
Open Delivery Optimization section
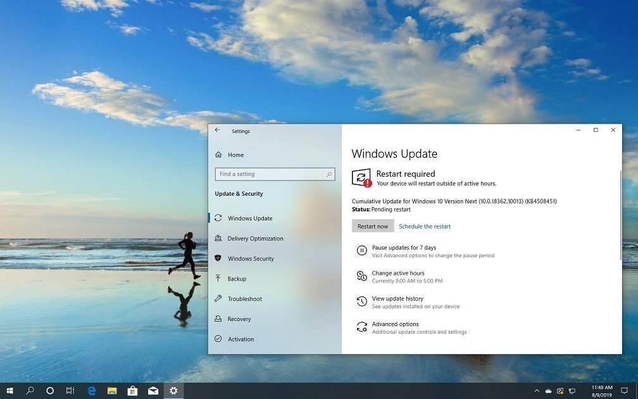[255, 239]
